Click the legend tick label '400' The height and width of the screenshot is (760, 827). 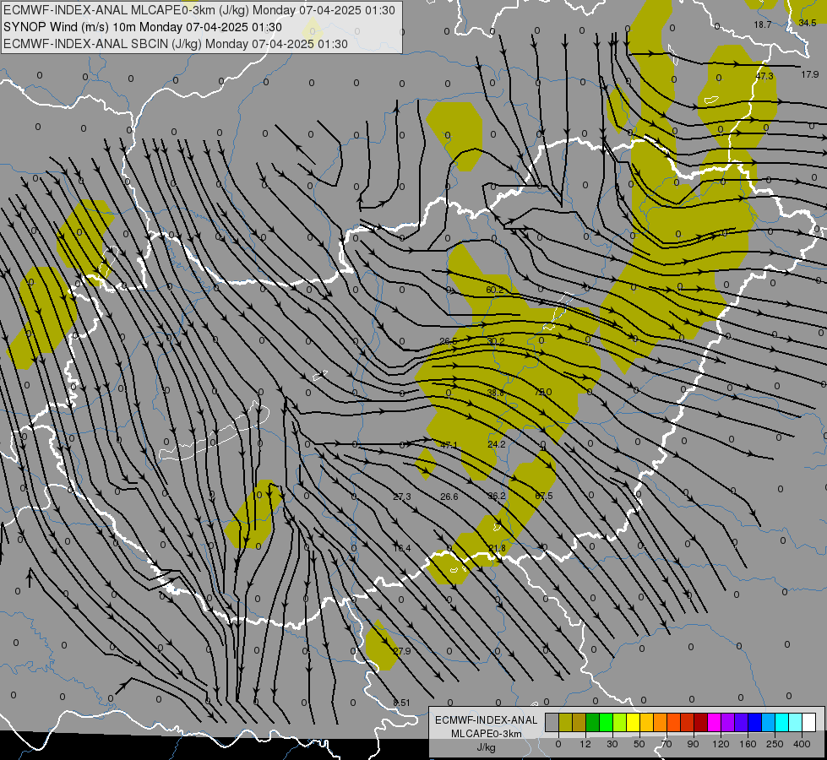coord(802,744)
